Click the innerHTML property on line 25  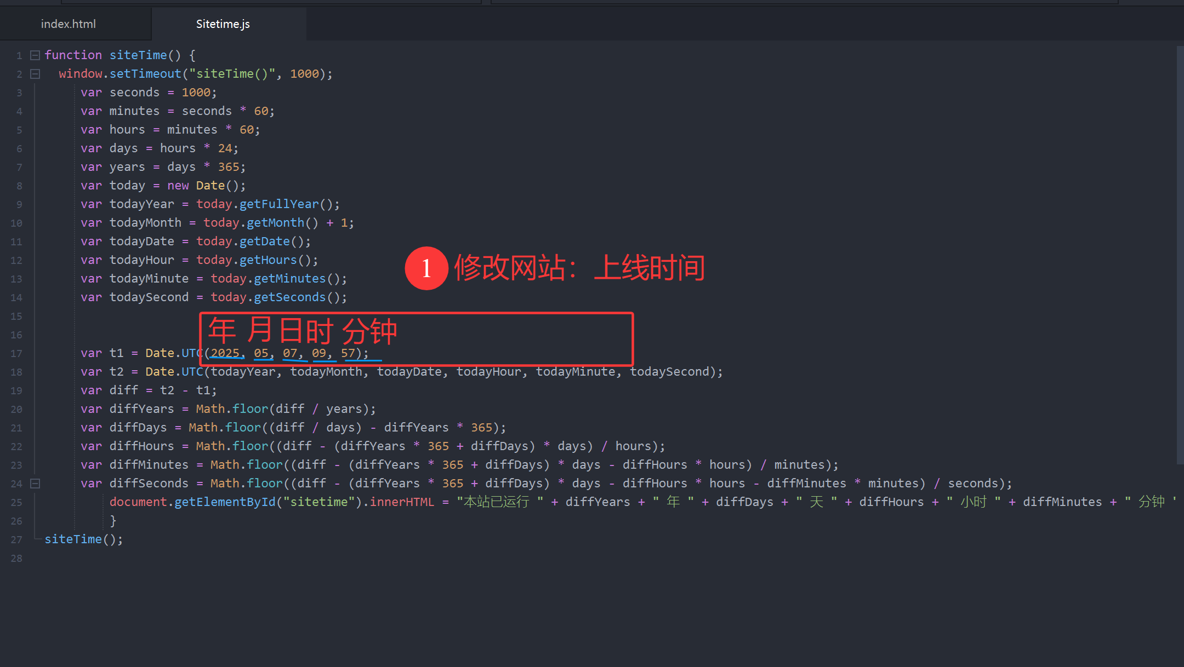coord(402,502)
